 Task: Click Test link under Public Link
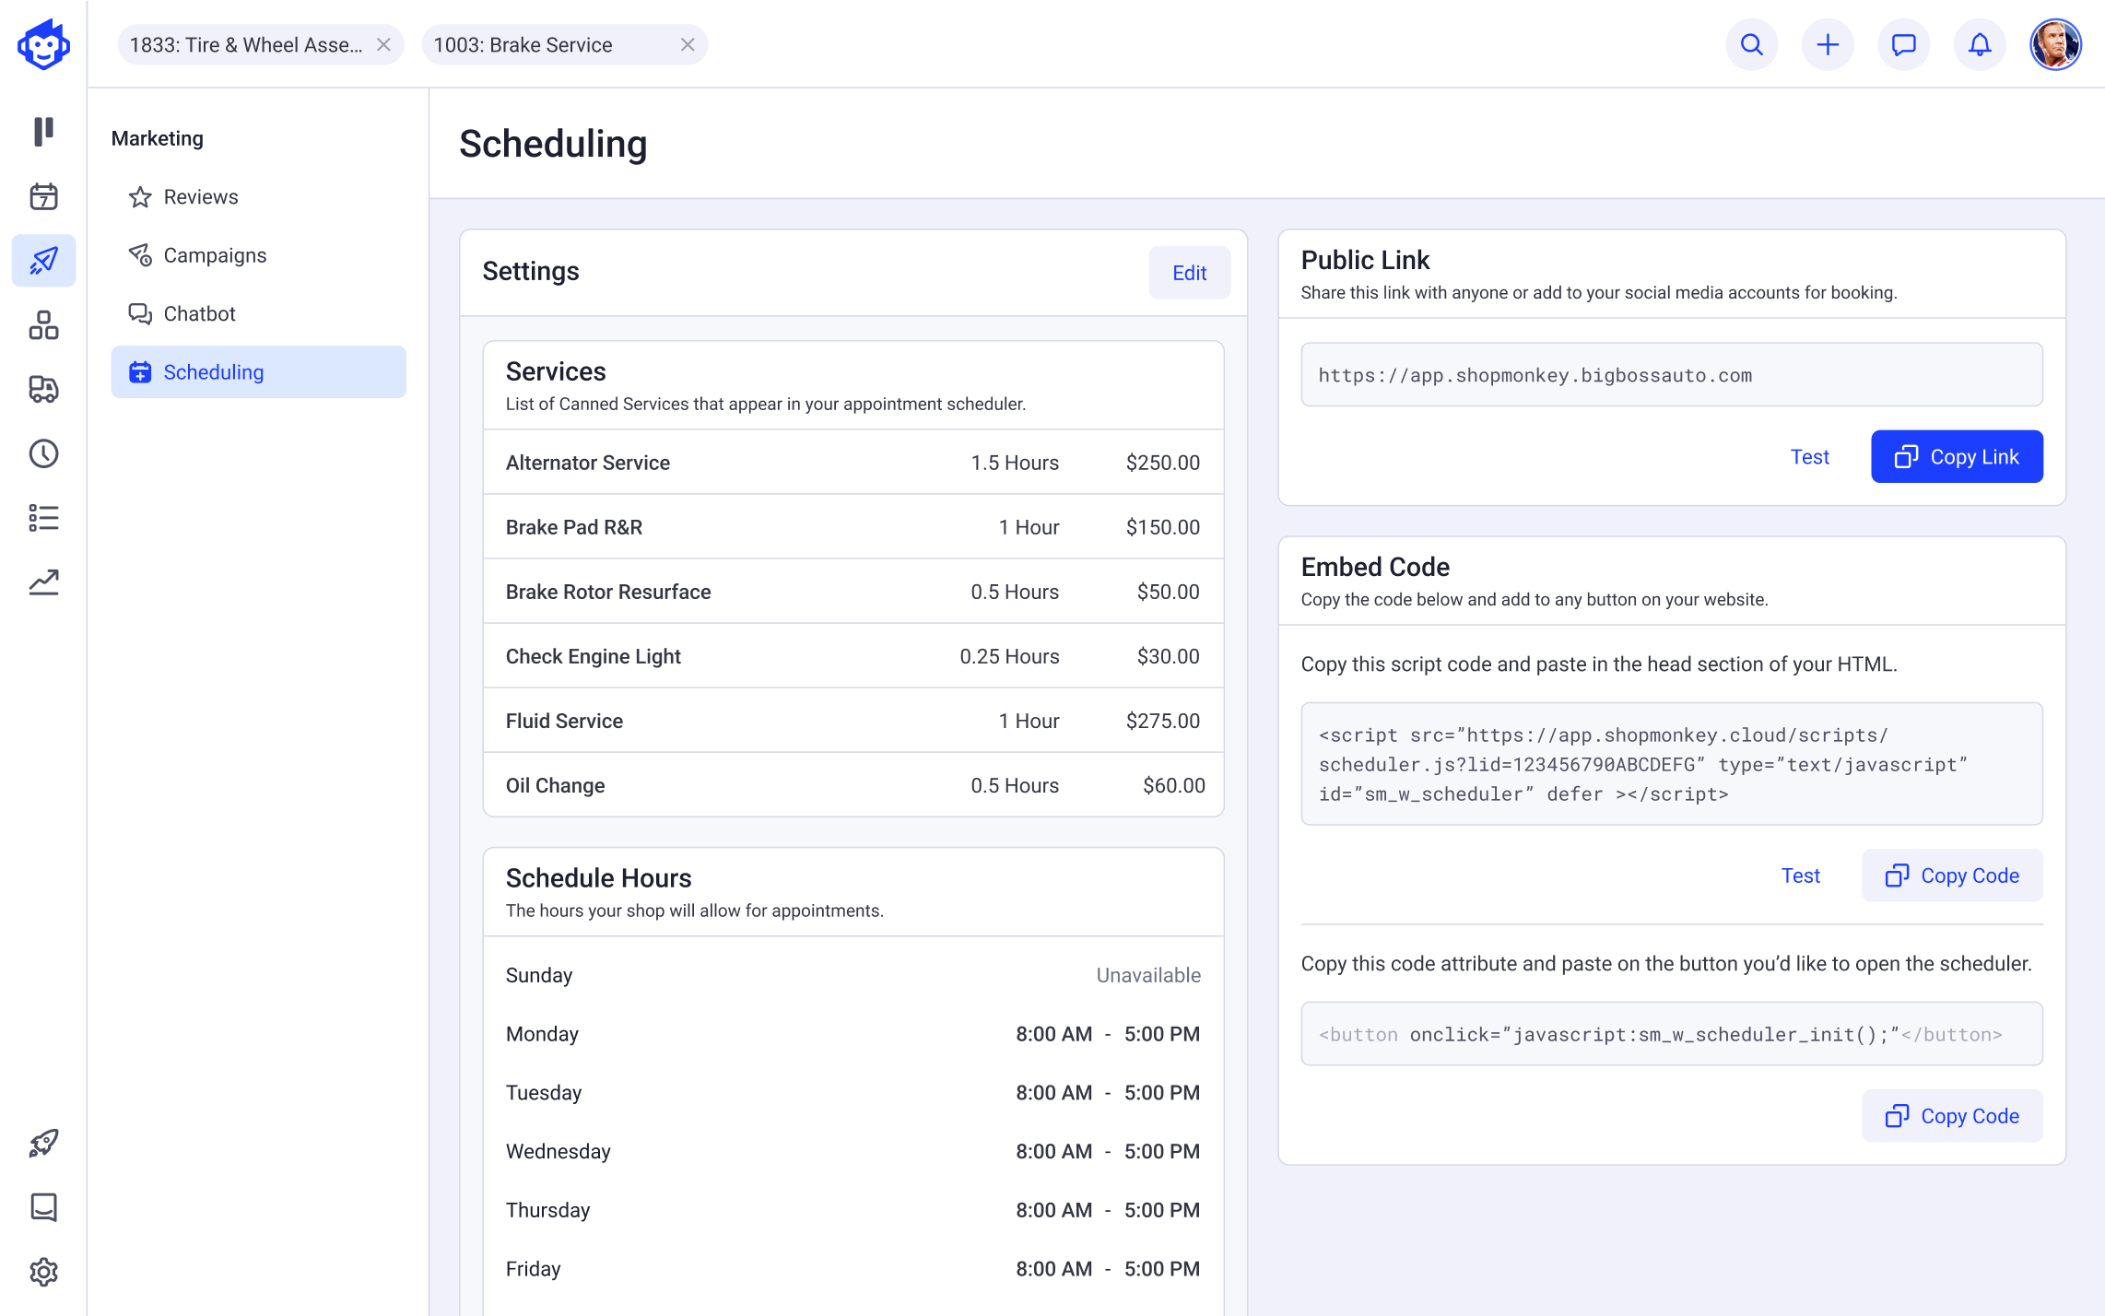pyautogui.click(x=1809, y=456)
